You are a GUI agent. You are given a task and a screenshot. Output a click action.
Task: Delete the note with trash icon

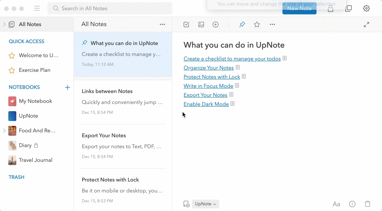367,204
